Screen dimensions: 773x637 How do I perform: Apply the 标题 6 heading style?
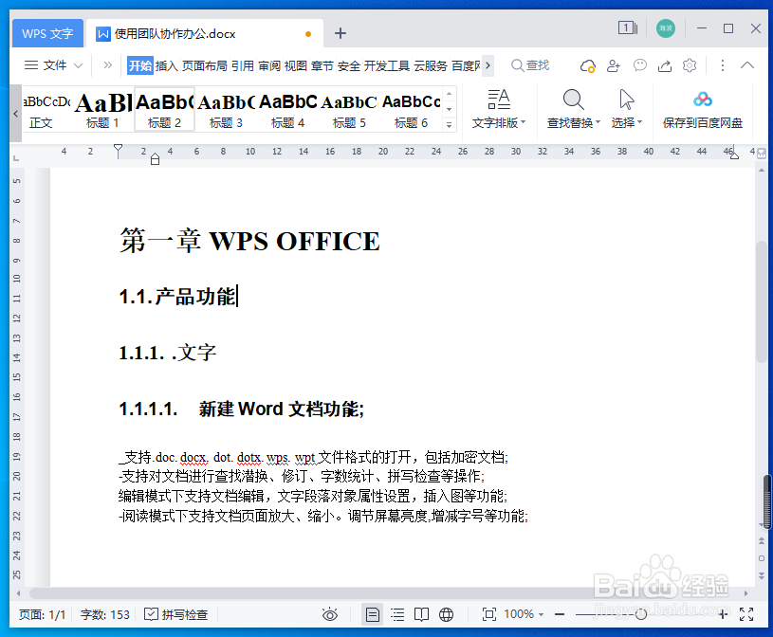[411, 109]
